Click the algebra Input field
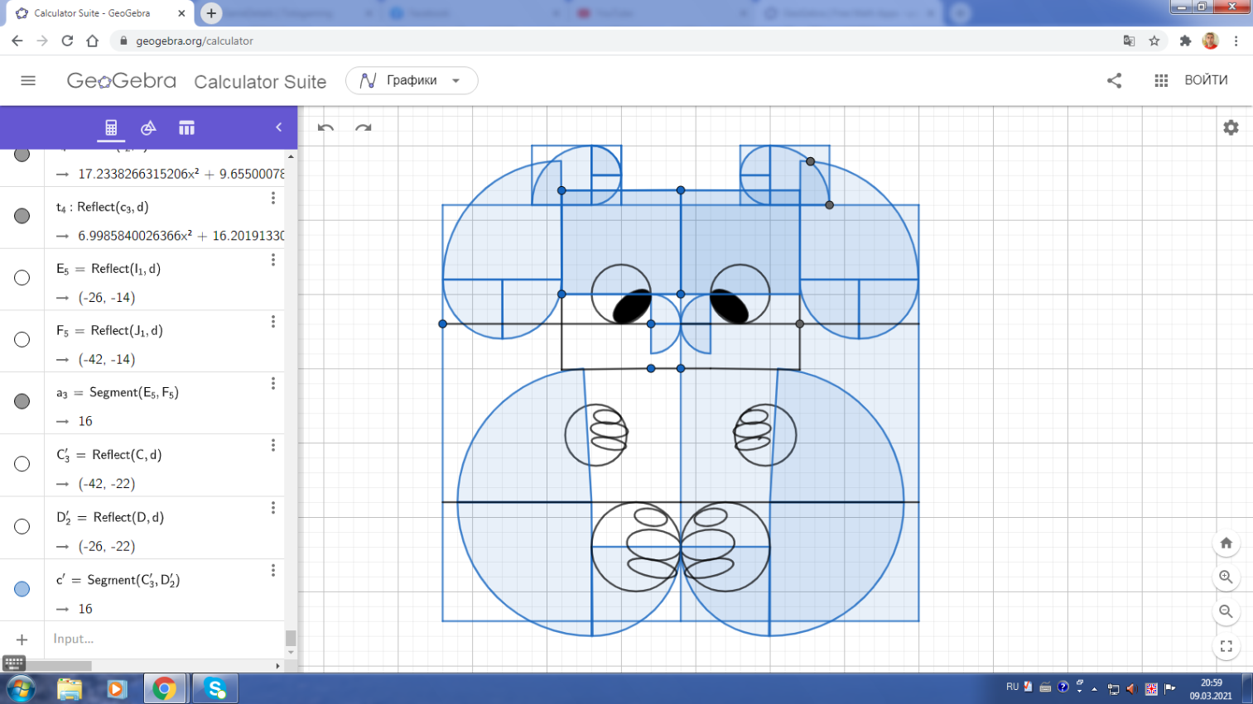Viewport: 1253px width, 704px height. coord(166,639)
